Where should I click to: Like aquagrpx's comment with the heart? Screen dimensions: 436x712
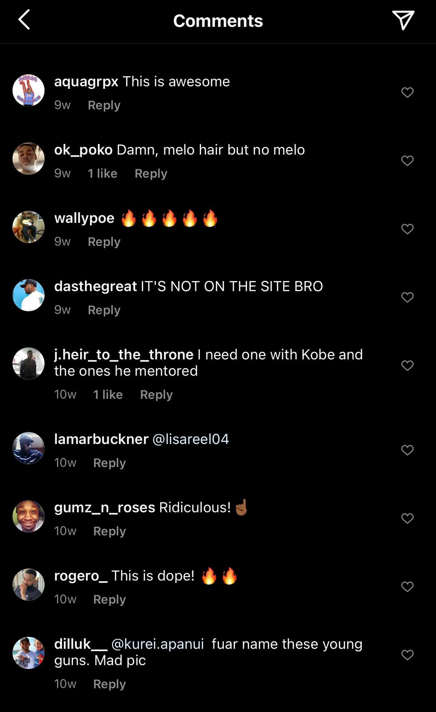407,92
